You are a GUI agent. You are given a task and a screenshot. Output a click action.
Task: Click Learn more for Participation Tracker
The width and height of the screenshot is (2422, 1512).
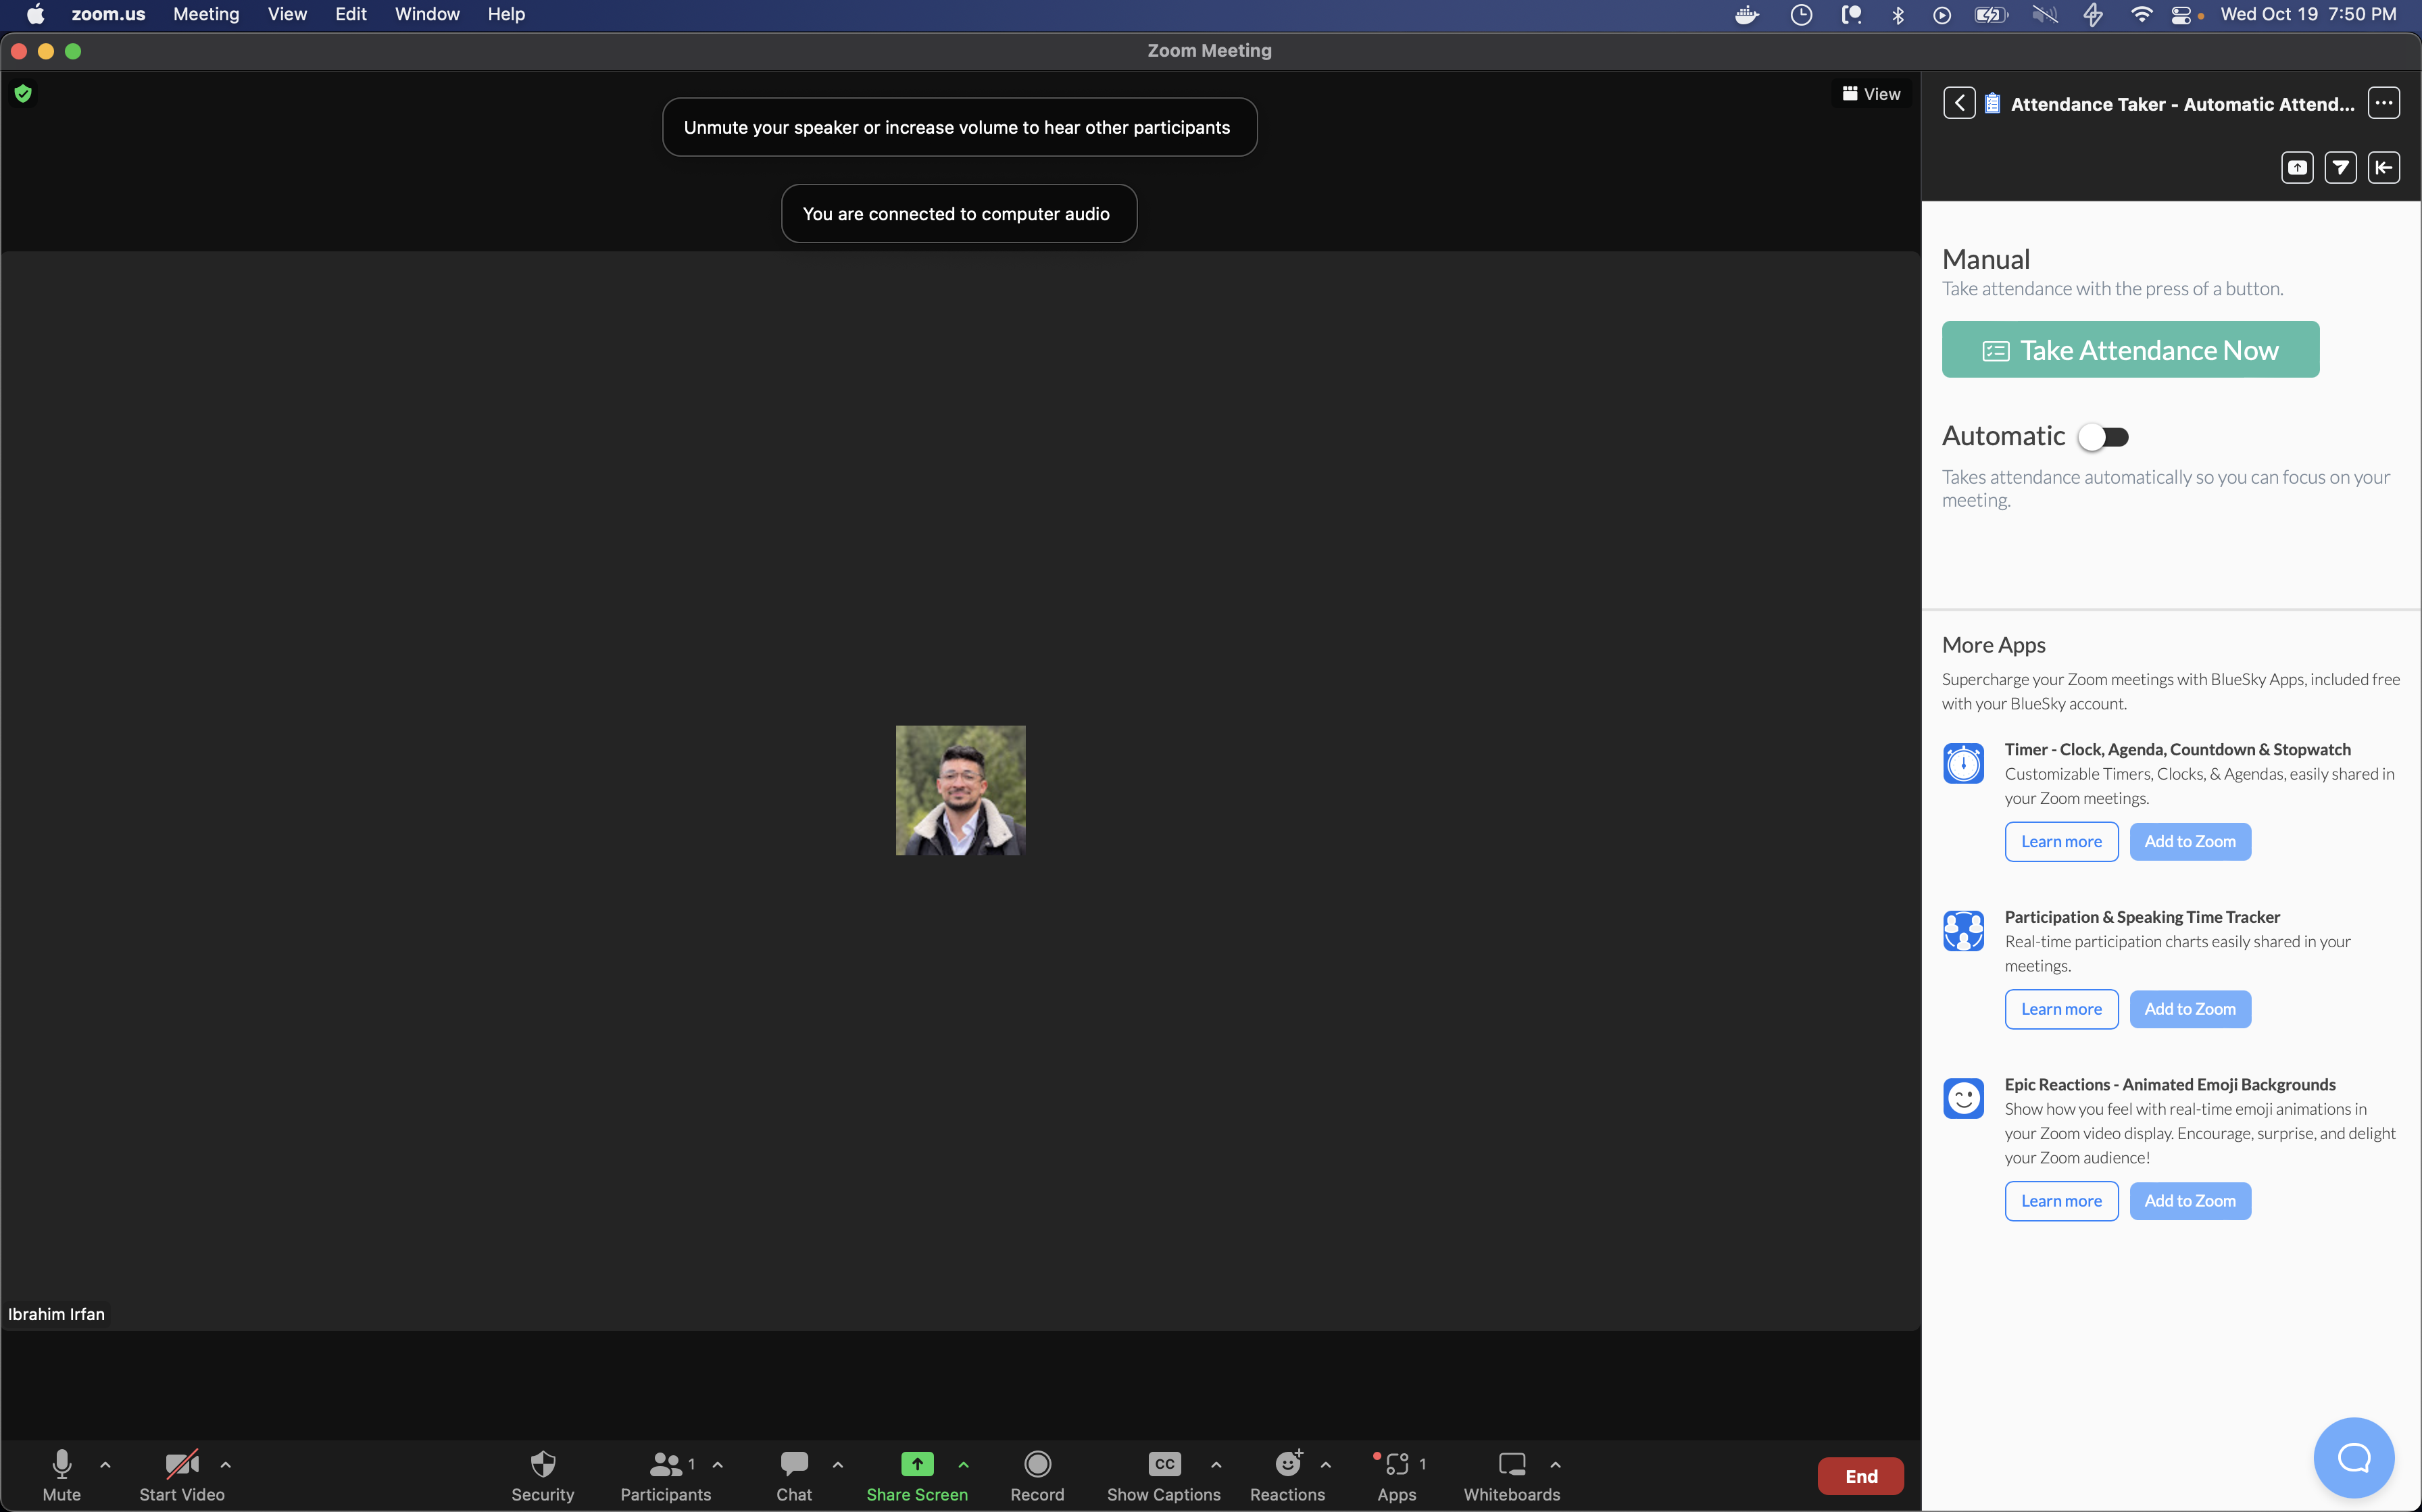click(x=2061, y=1009)
